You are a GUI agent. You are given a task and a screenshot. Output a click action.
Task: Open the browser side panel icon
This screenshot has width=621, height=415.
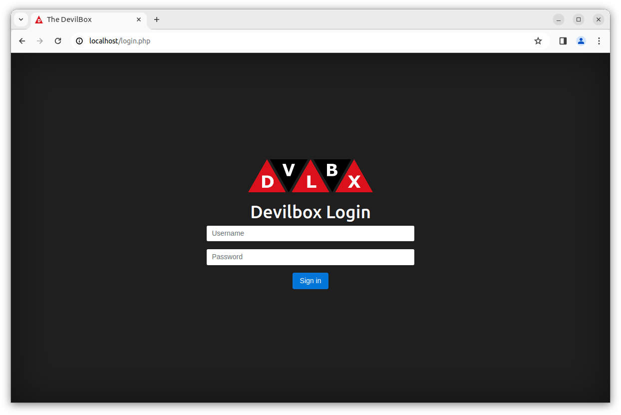(x=563, y=41)
